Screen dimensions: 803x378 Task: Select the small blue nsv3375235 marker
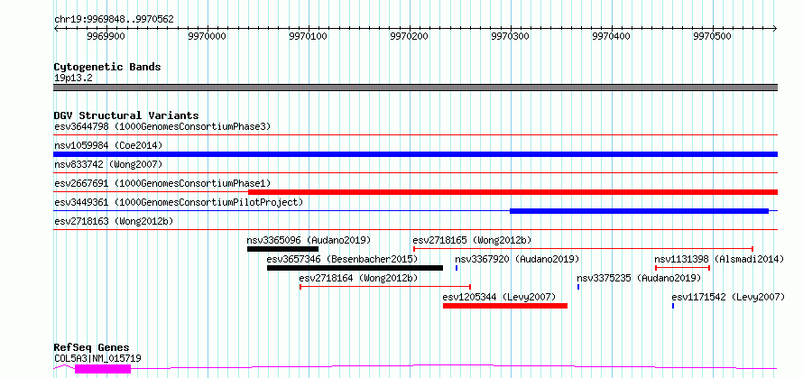tap(578, 287)
